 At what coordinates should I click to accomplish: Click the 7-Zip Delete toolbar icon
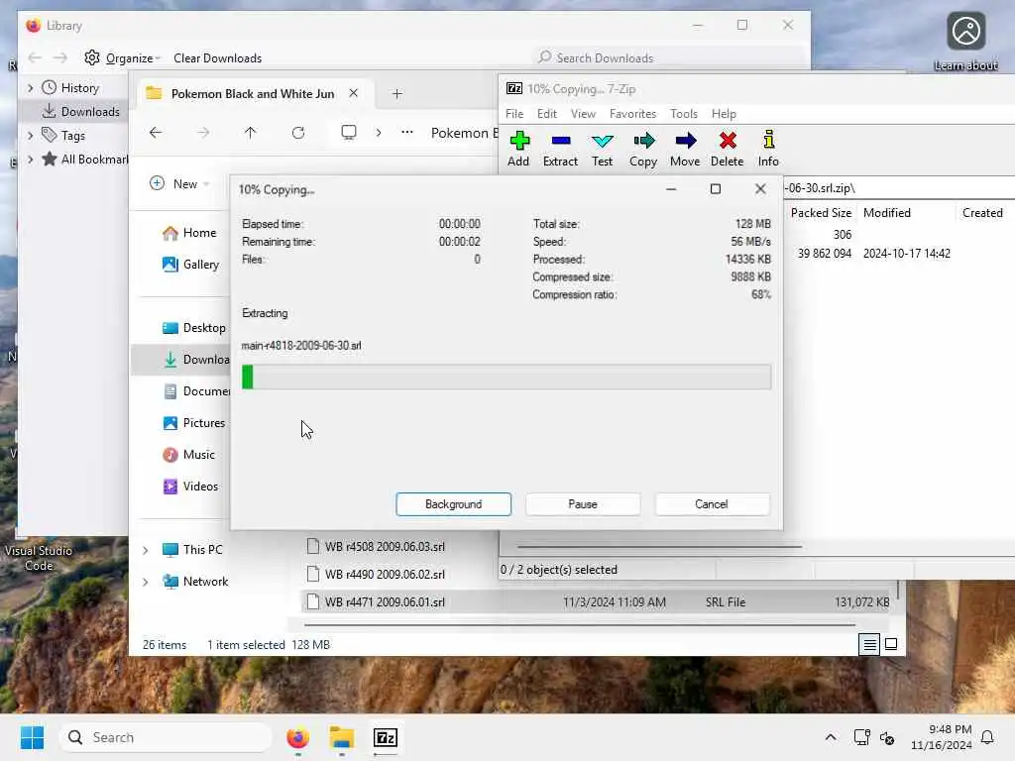click(x=728, y=141)
